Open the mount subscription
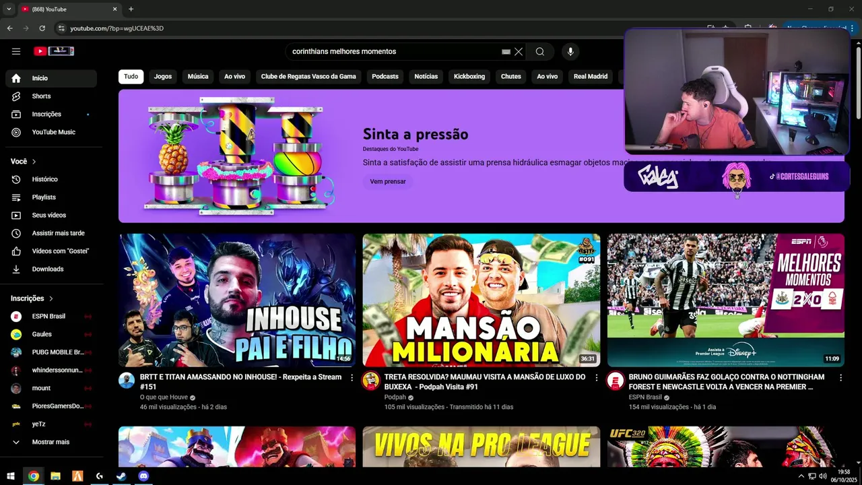Viewport: 862px width, 485px height. point(51,388)
